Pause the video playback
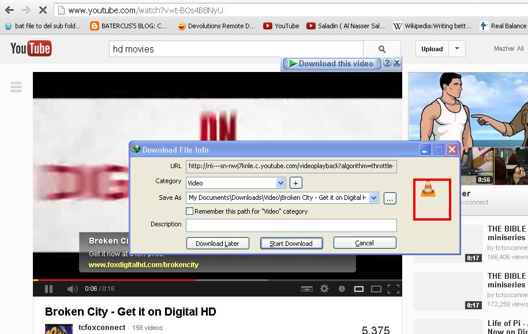 48,289
